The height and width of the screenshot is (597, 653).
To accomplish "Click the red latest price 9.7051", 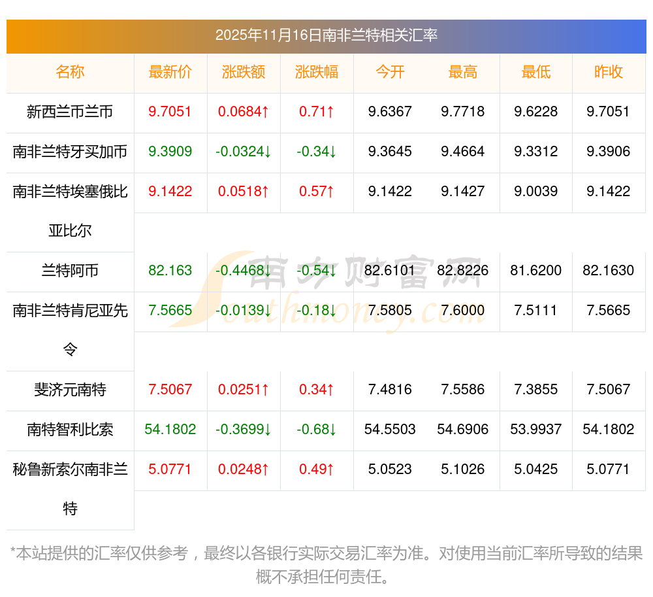I will (x=170, y=112).
